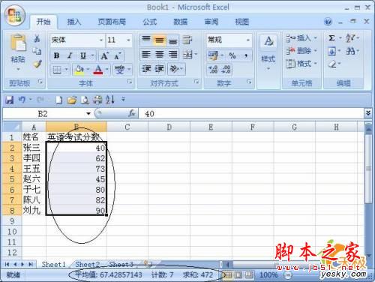This screenshot has height=282, width=375.
Task: Open number format 常规 dropdown
Action: pyautogui.click(x=248, y=40)
